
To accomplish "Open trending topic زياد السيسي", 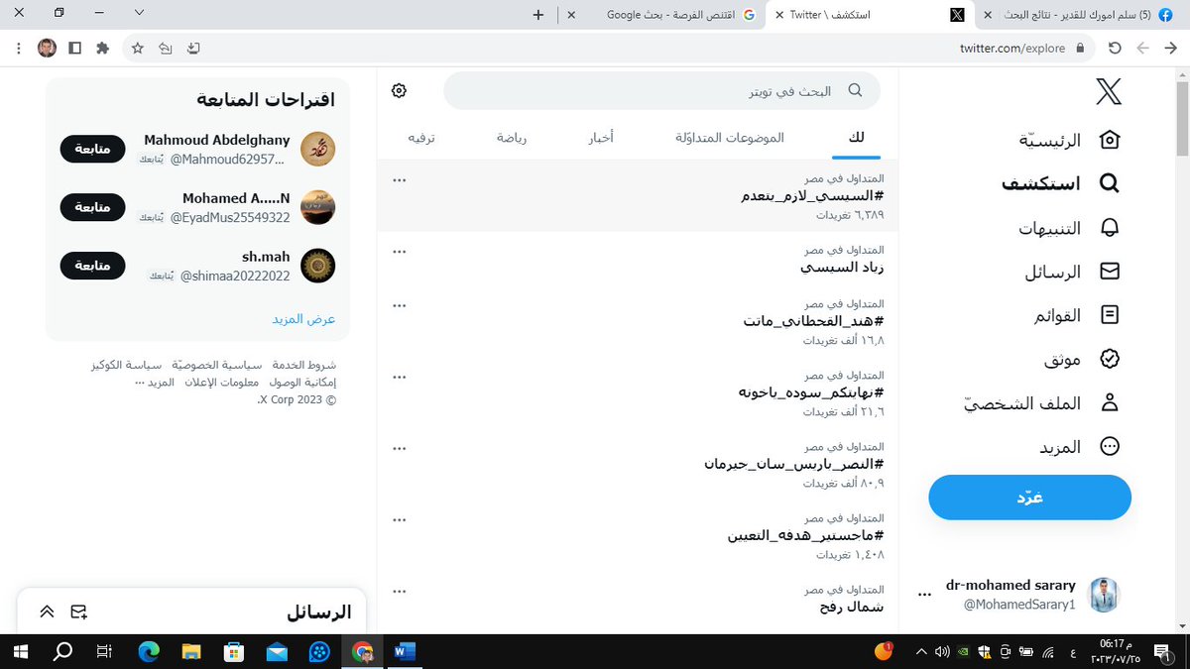I will point(842,268).
